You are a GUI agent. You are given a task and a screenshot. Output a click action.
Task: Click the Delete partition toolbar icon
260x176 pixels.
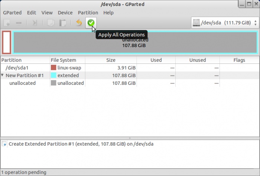(x=19, y=23)
